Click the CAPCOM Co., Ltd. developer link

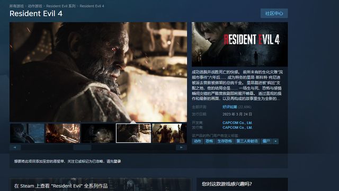[237, 123]
